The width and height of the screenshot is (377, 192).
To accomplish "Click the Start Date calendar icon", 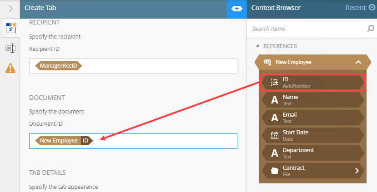I will point(274,135).
